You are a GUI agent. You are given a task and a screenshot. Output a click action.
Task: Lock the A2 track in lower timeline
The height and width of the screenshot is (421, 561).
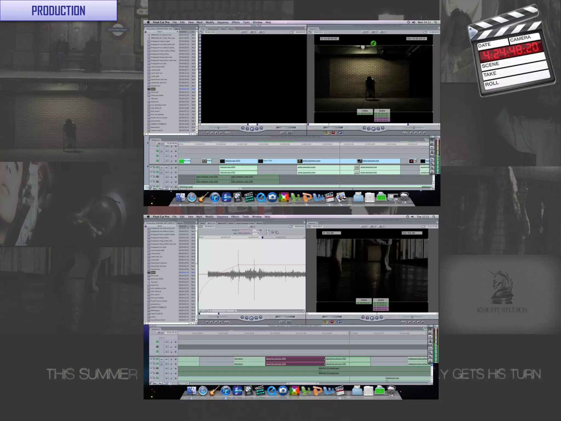[x=171, y=364]
